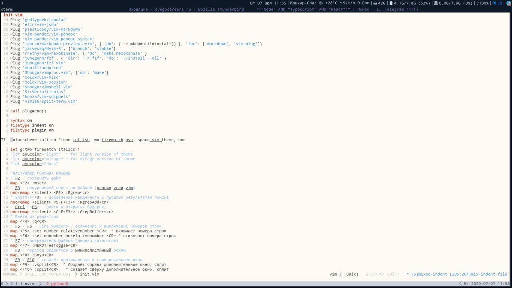Click the weather icon beside +28°C

[x=321, y=3]
